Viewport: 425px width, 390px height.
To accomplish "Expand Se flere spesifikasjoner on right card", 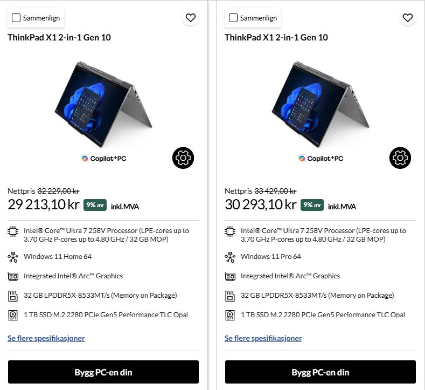I will click(x=263, y=338).
